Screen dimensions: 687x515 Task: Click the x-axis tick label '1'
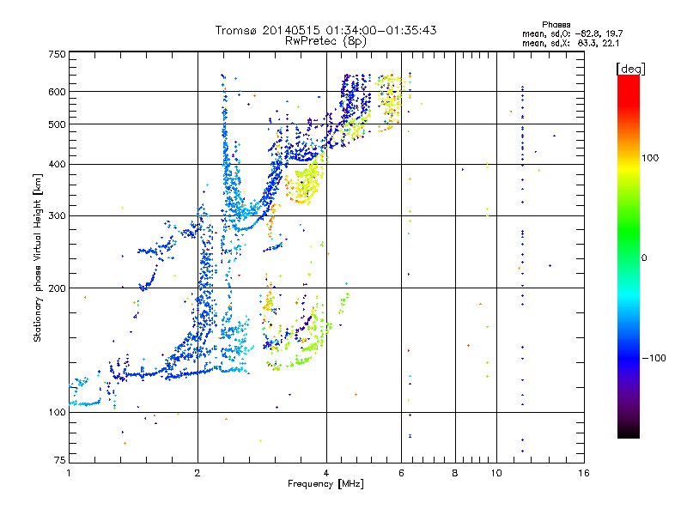tap(69, 473)
